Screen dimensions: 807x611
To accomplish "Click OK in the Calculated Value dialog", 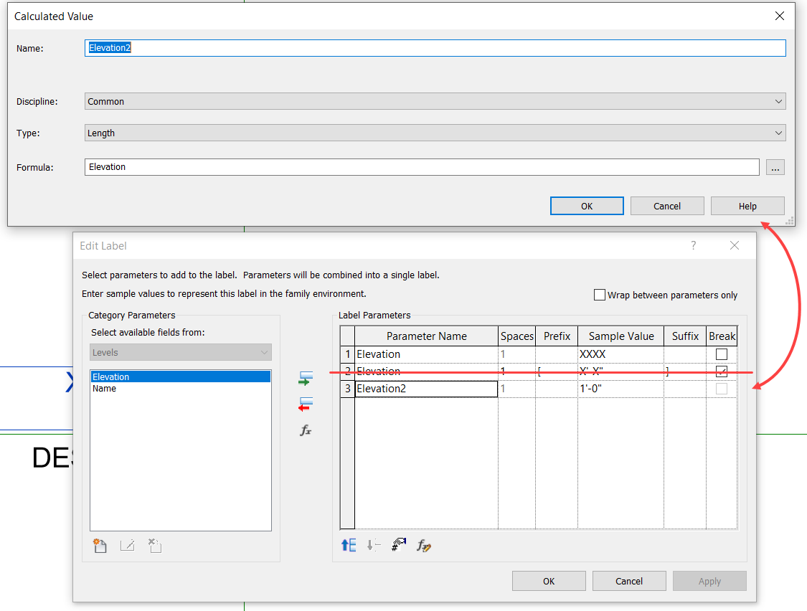I will coord(587,206).
